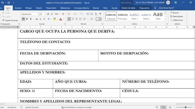The height and width of the screenshot is (109, 195).
Task: Open change case Aa dropdown
Action: point(57,14)
